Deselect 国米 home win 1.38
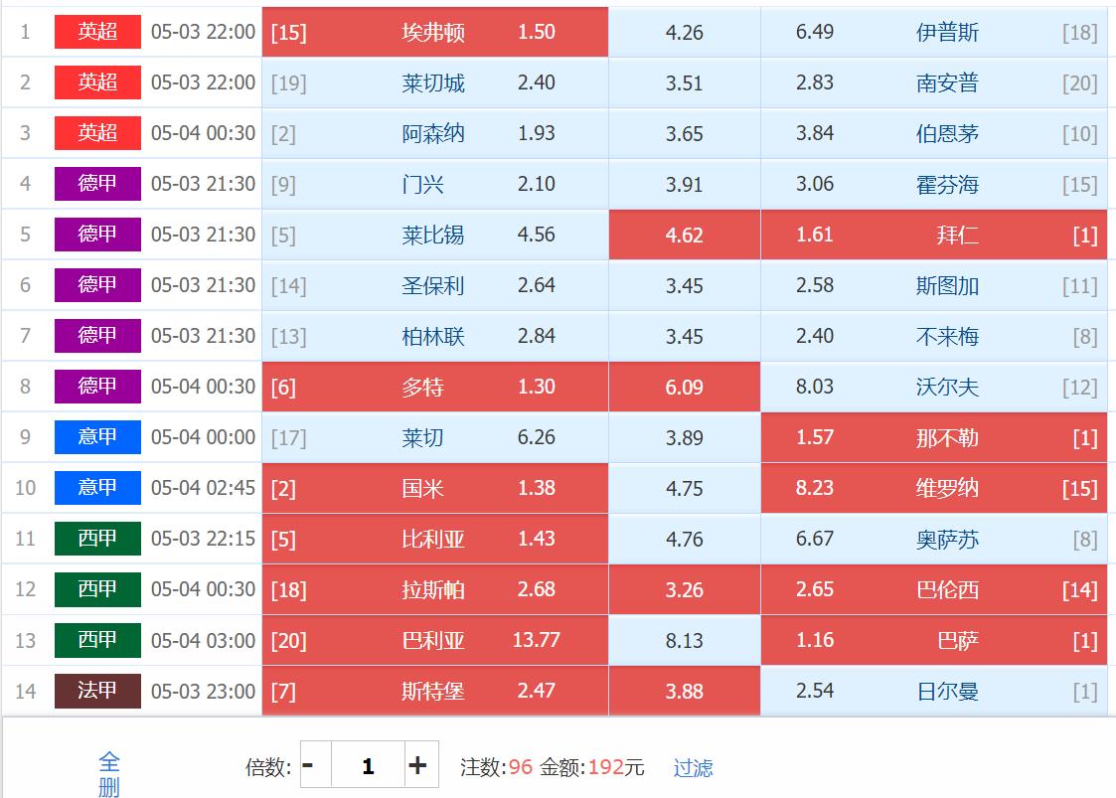The height and width of the screenshot is (798, 1116). (x=435, y=488)
